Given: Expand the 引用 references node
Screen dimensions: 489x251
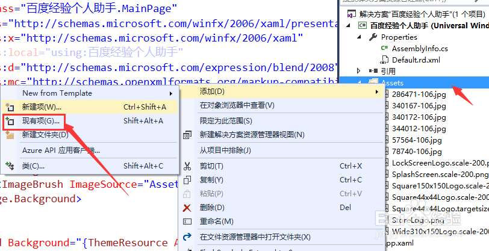Looking at the screenshot, I should coord(359,71).
